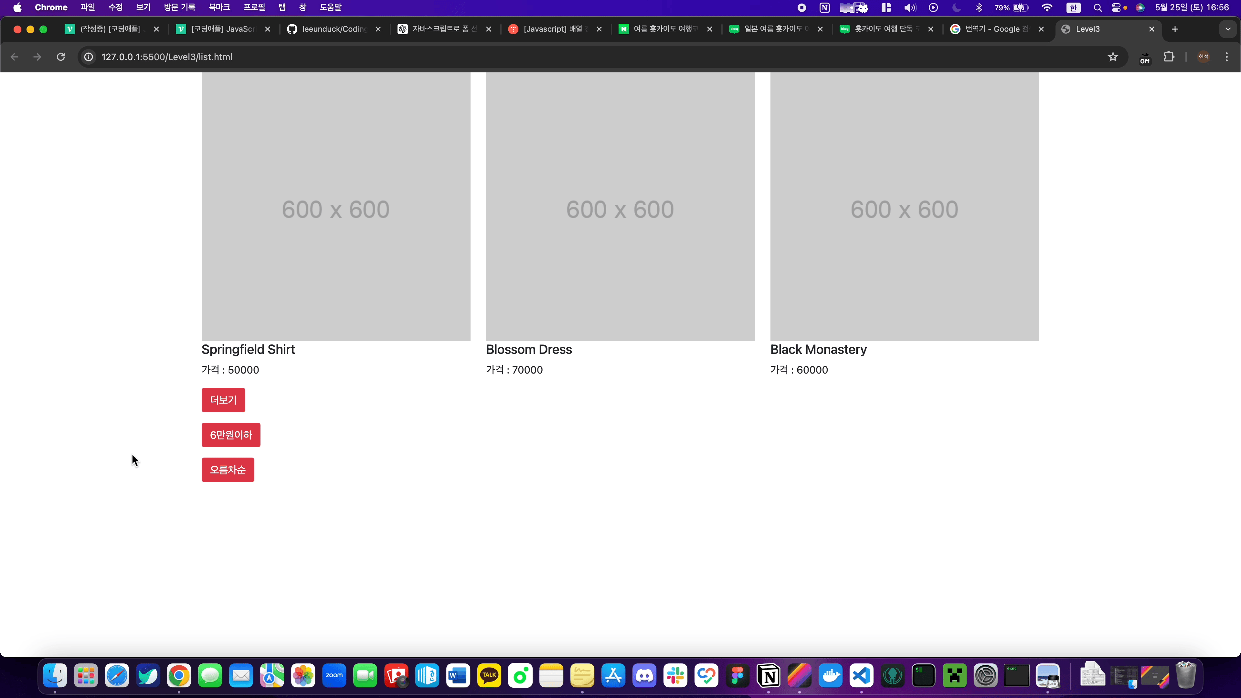Bookmark this page with star icon
This screenshot has width=1241, height=698.
tap(1113, 57)
